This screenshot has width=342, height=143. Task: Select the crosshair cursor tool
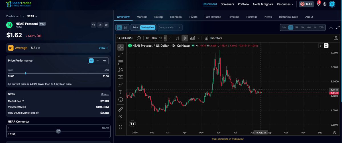coord(121,47)
